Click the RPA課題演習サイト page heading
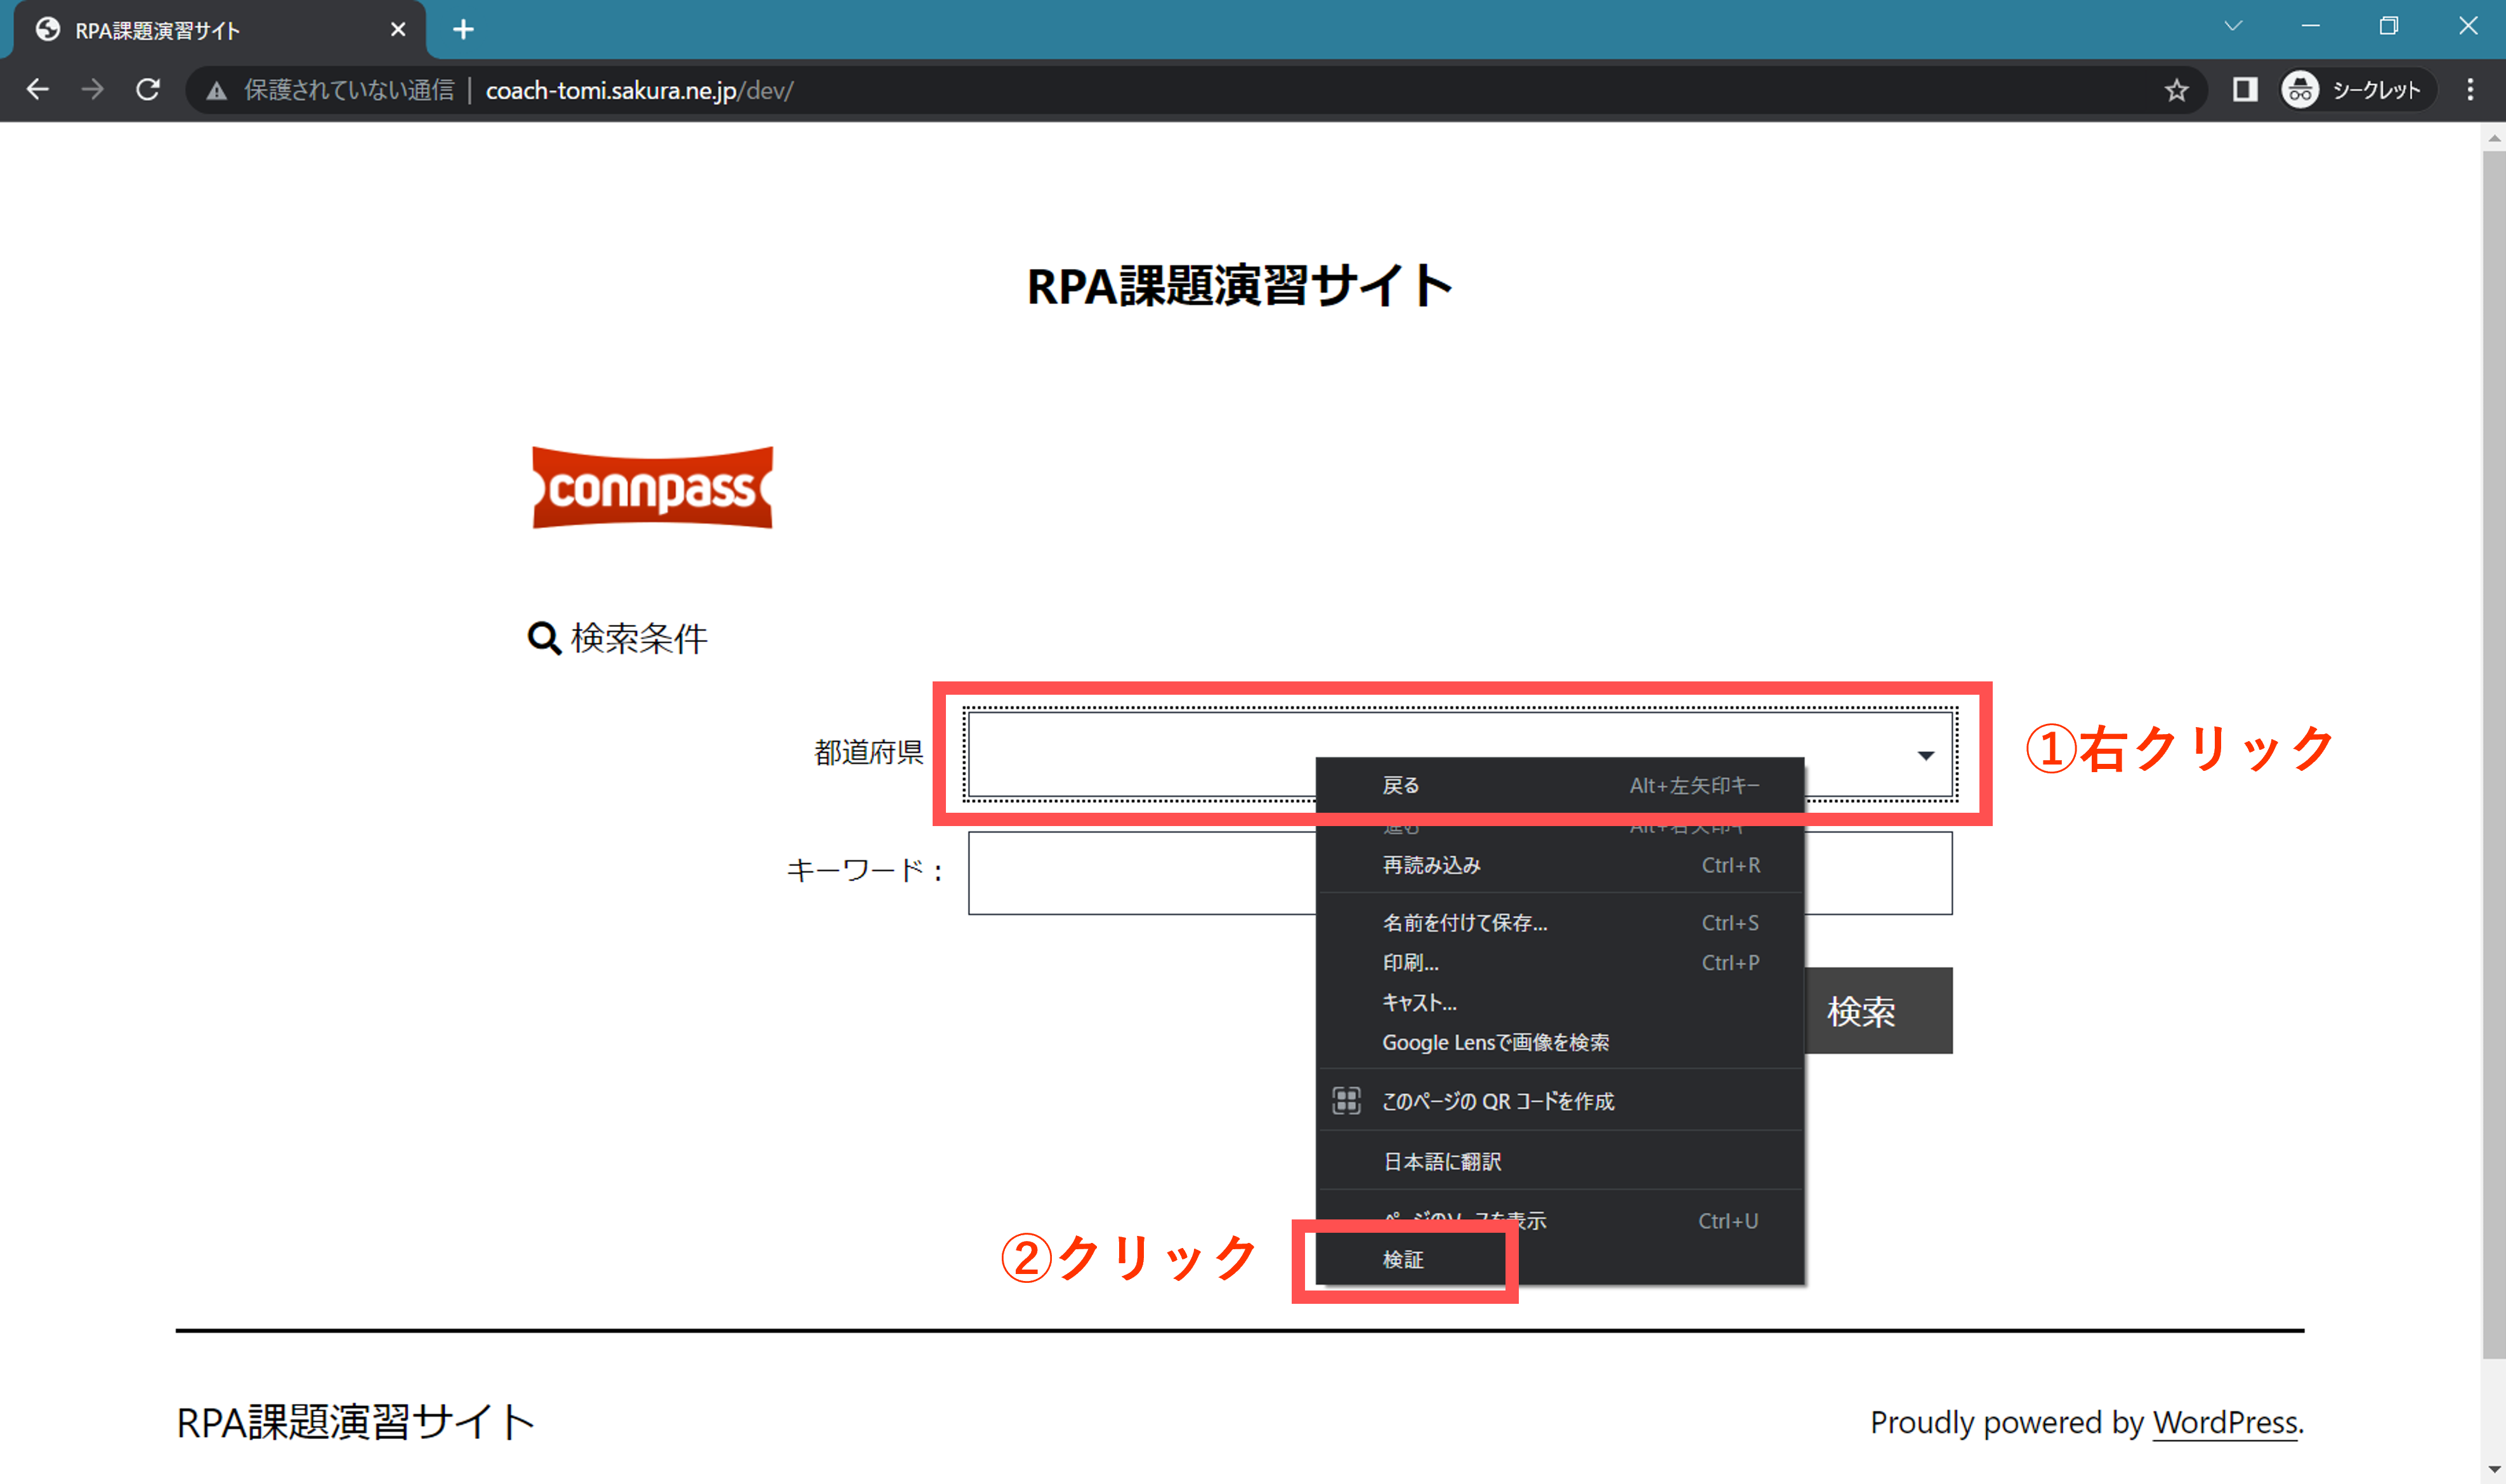Viewport: 2506px width, 1484px height. pyautogui.click(x=1240, y=285)
